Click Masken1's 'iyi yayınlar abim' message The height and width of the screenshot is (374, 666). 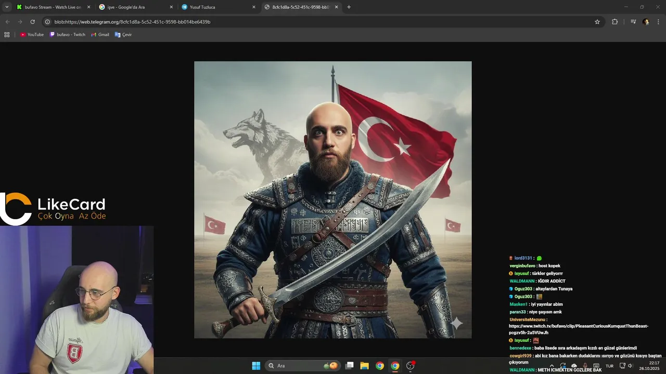[546, 304]
